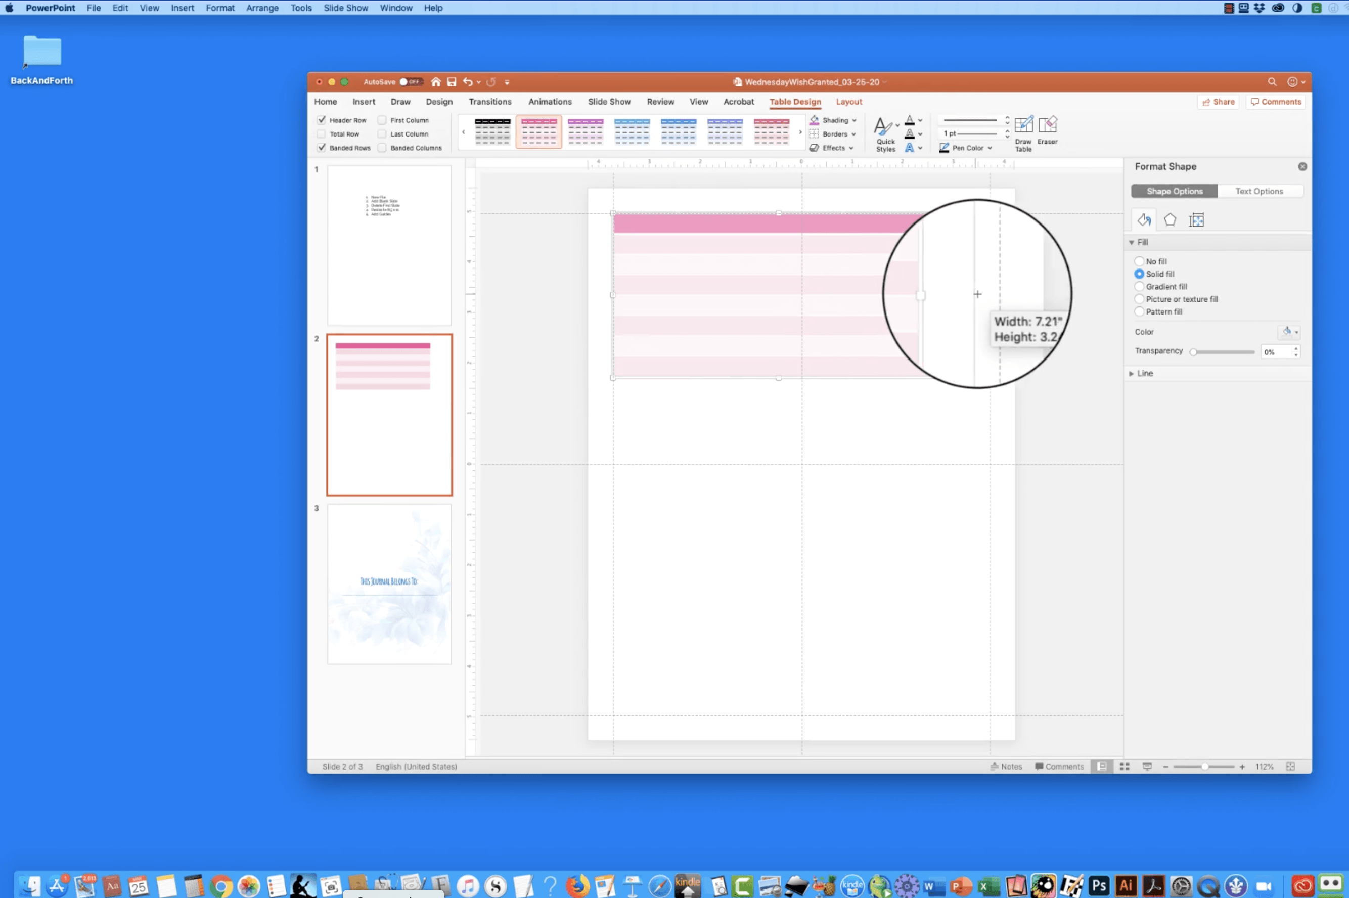Open the Size & Properties tab icon
Viewport: 1349px width, 898px height.
coord(1196,220)
